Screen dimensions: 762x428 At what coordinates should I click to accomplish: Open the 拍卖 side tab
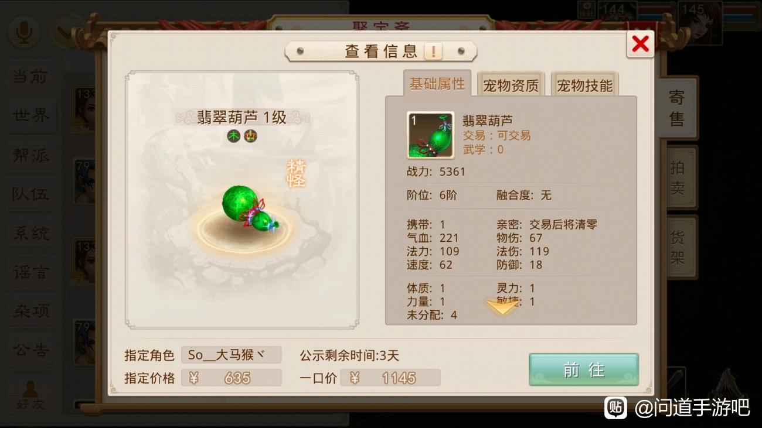(x=678, y=178)
